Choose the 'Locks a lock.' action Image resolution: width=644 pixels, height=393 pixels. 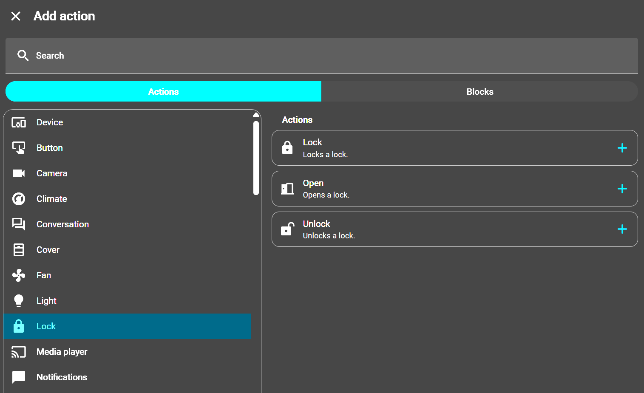coord(455,148)
